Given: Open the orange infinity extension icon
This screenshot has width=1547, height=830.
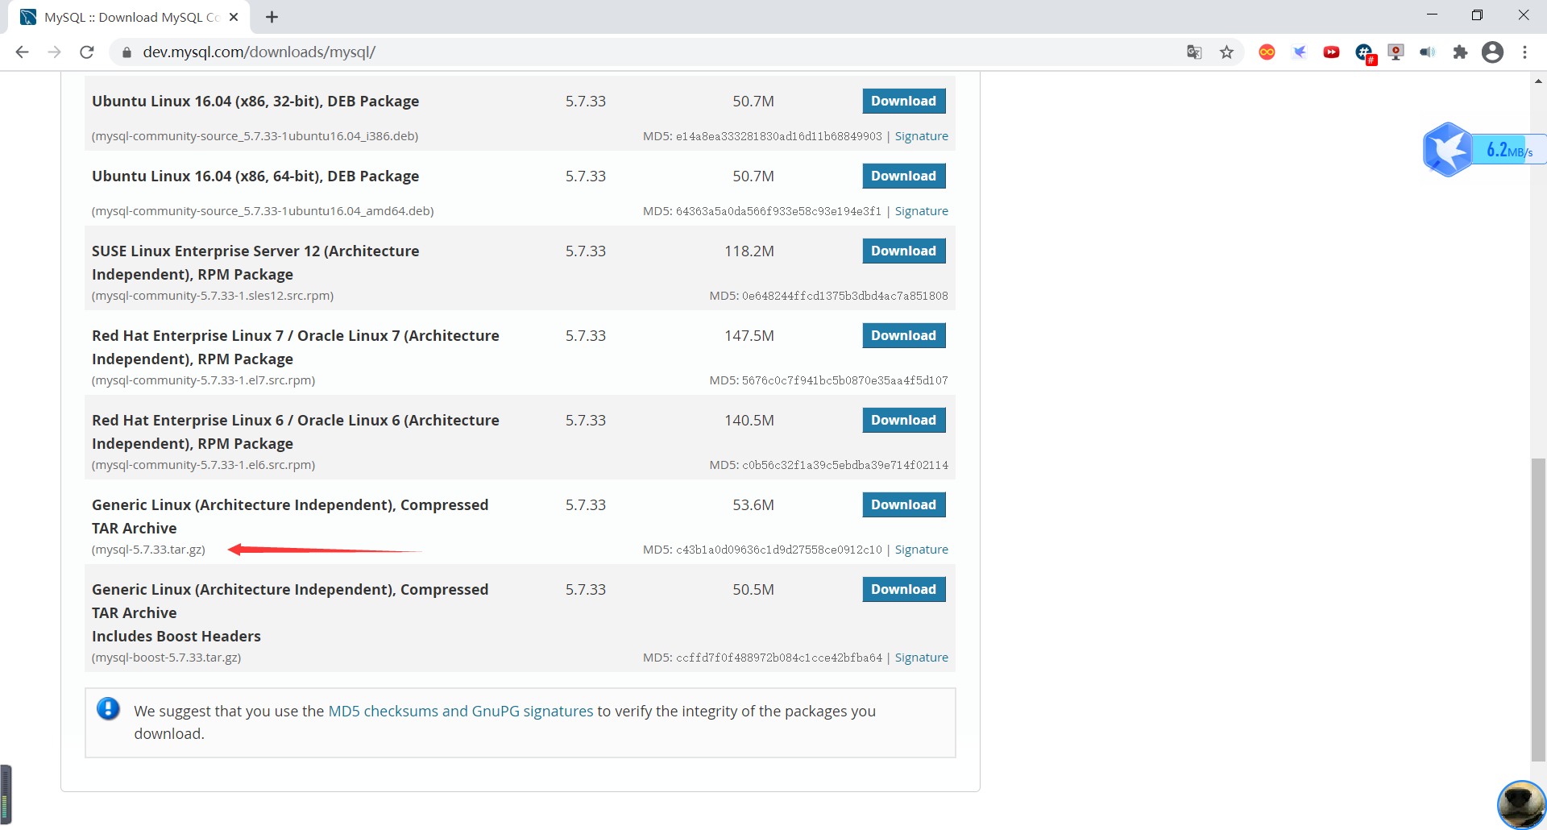Looking at the screenshot, I should click(1267, 52).
